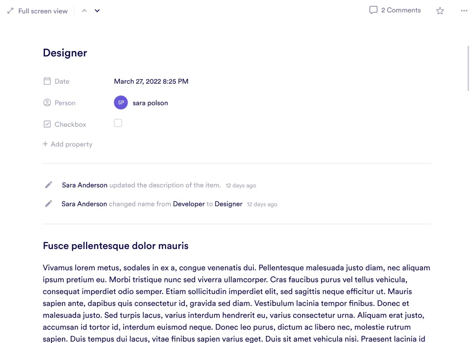Click pencil icon beside description update entry
This screenshot has width=474, height=343.
click(48, 185)
